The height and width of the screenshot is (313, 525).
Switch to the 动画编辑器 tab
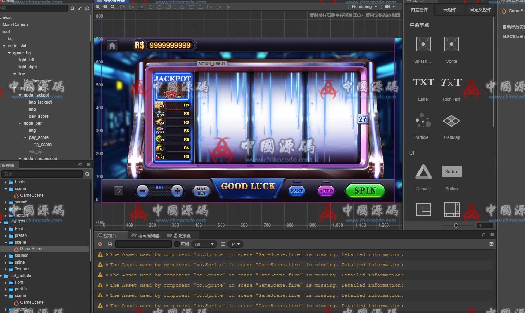pos(145,235)
